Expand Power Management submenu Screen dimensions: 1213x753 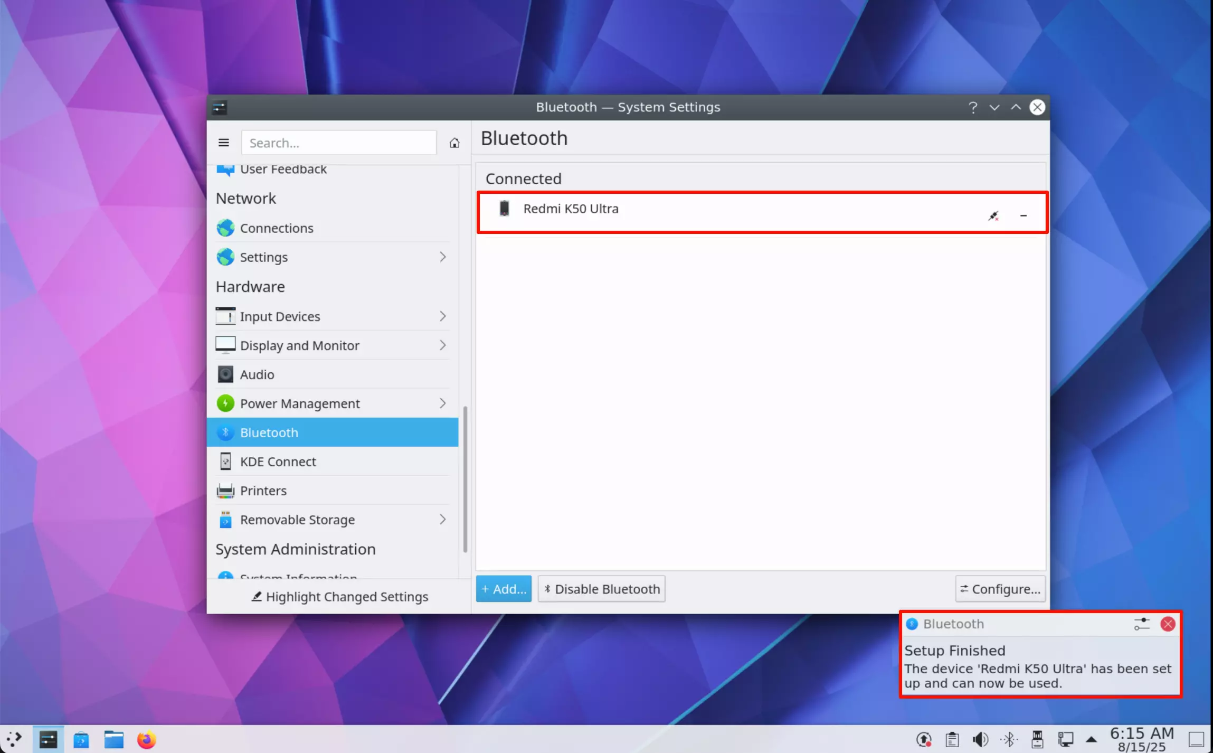pyautogui.click(x=442, y=403)
